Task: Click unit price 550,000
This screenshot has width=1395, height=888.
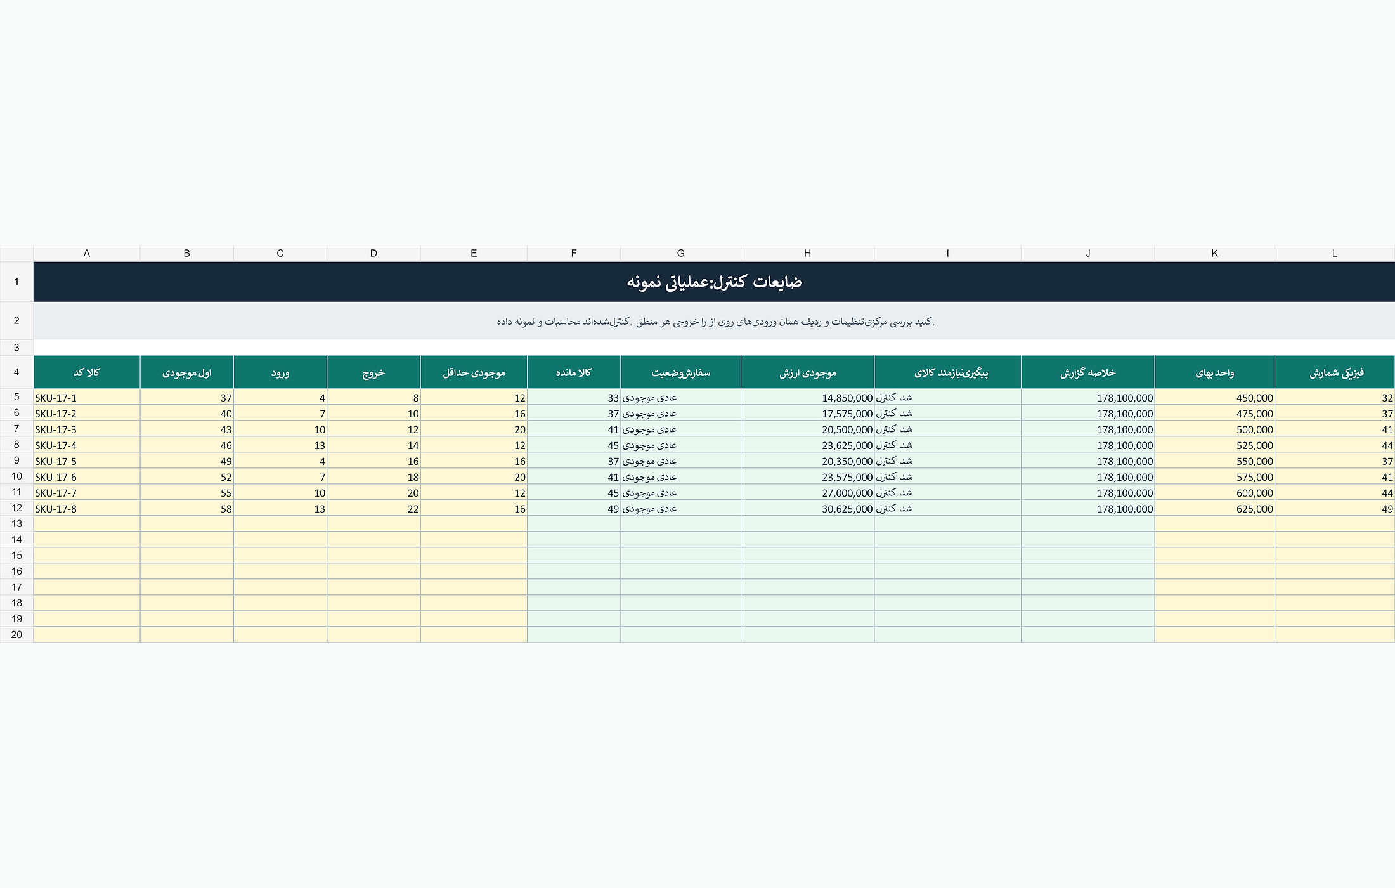Action: 1214,460
